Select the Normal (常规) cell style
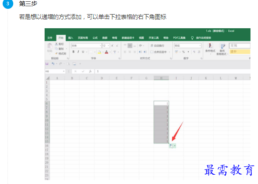The height and width of the screenshot is (184, 258). coord(240,45)
